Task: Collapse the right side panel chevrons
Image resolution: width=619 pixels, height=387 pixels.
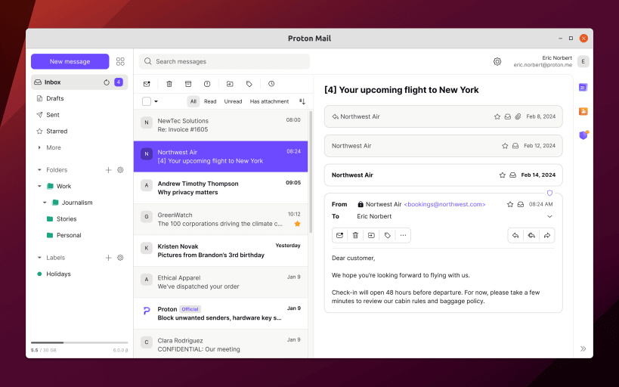Action: point(583,348)
